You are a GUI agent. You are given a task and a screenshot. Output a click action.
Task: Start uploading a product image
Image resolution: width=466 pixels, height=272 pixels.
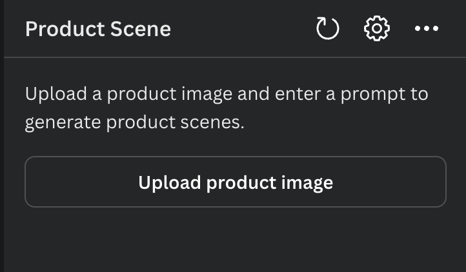pyautogui.click(x=236, y=181)
